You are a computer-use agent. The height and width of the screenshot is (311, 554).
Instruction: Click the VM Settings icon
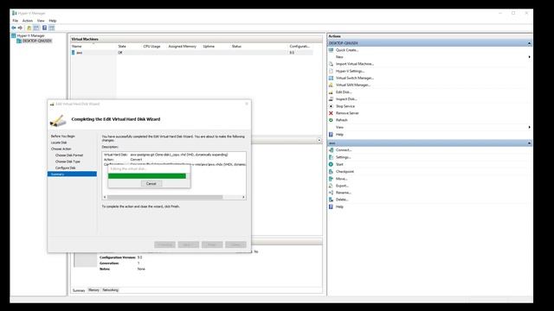point(331,157)
